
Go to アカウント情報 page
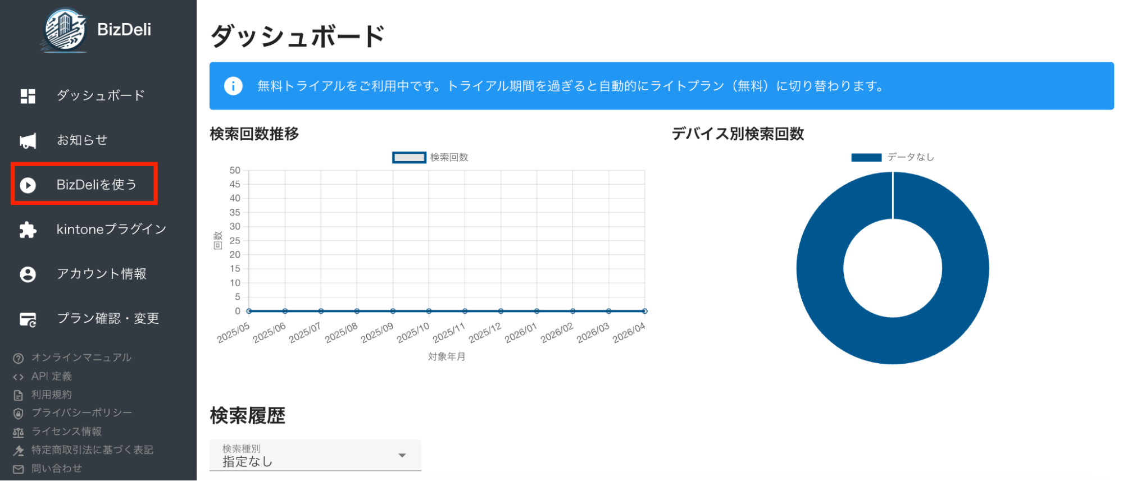click(x=101, y=274)
